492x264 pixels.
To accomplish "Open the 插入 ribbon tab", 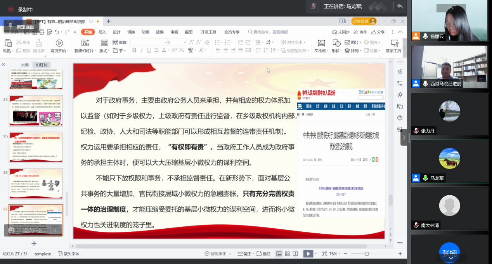I will click(102, 32).
